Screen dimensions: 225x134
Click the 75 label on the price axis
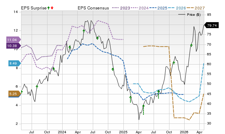point(209,34)
